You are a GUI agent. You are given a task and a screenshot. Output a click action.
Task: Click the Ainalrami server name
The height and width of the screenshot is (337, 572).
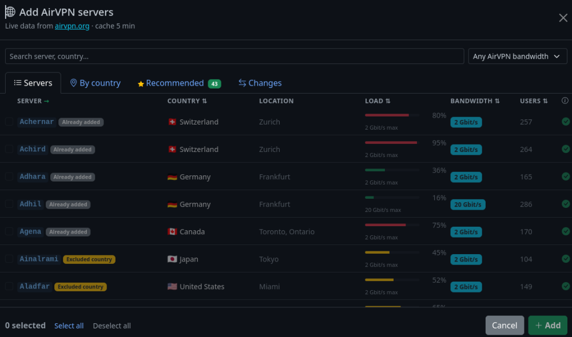pyautogui.click(x=39, y=259)
